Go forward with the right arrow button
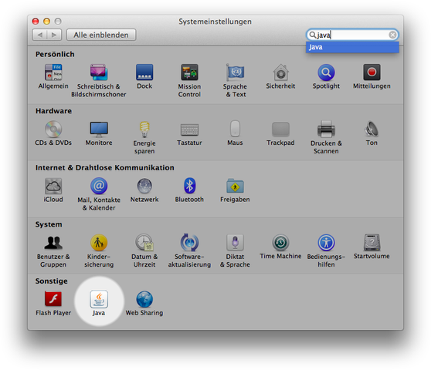Image resolution: width=431 pixels, height=370 pixels. click(54, 35)
